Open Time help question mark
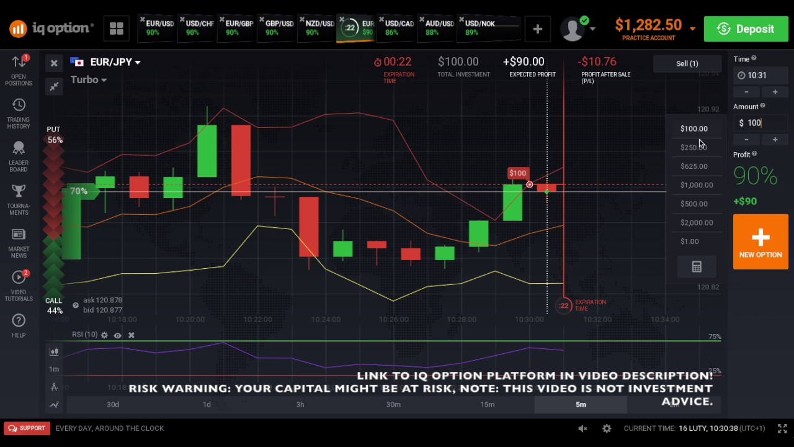Image resolution: width=794 pixels, height=447 pixels. pos(754,58)
